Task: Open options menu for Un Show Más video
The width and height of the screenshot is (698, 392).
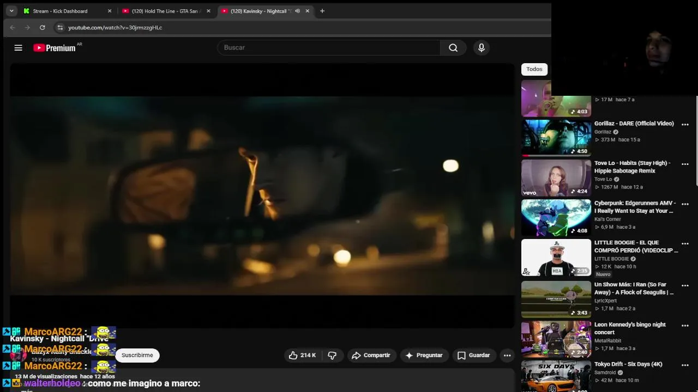Action: point(685,286)
